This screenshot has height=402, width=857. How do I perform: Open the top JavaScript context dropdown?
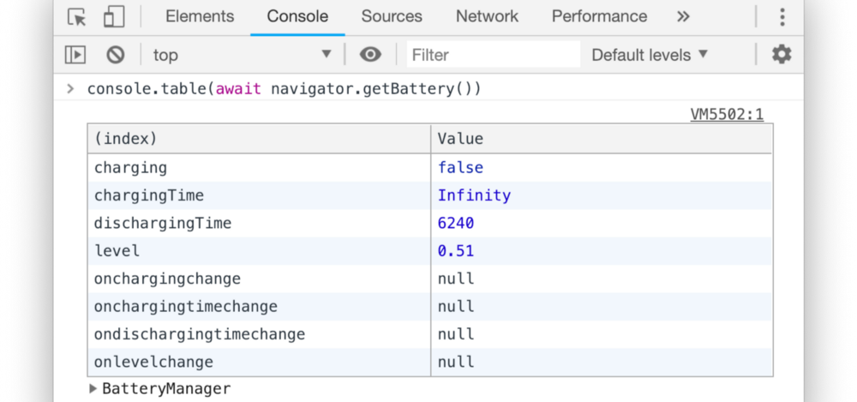(242, 55)
